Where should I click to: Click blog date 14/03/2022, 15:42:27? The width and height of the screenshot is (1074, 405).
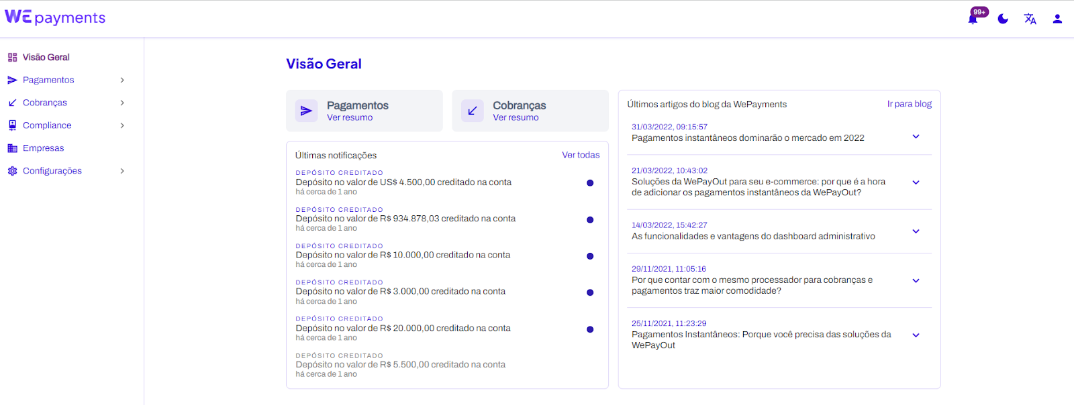pos(669,225)
